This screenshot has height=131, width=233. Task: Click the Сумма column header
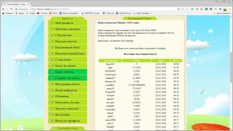point(137,60)
